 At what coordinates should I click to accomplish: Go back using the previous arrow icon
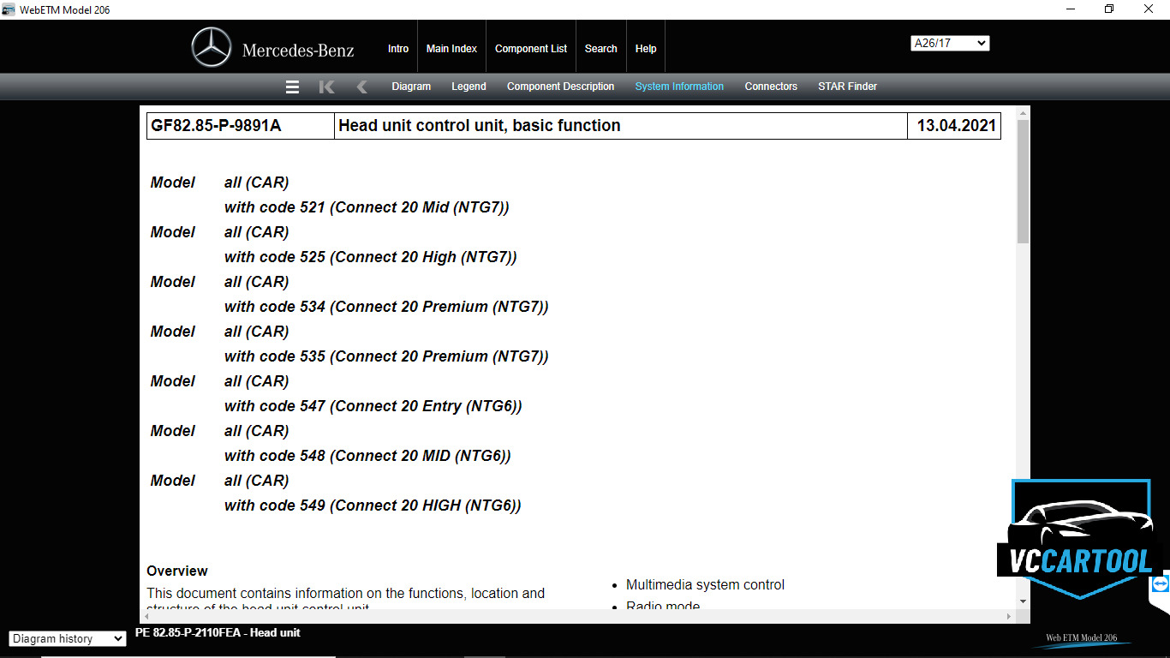coord(361,86)
